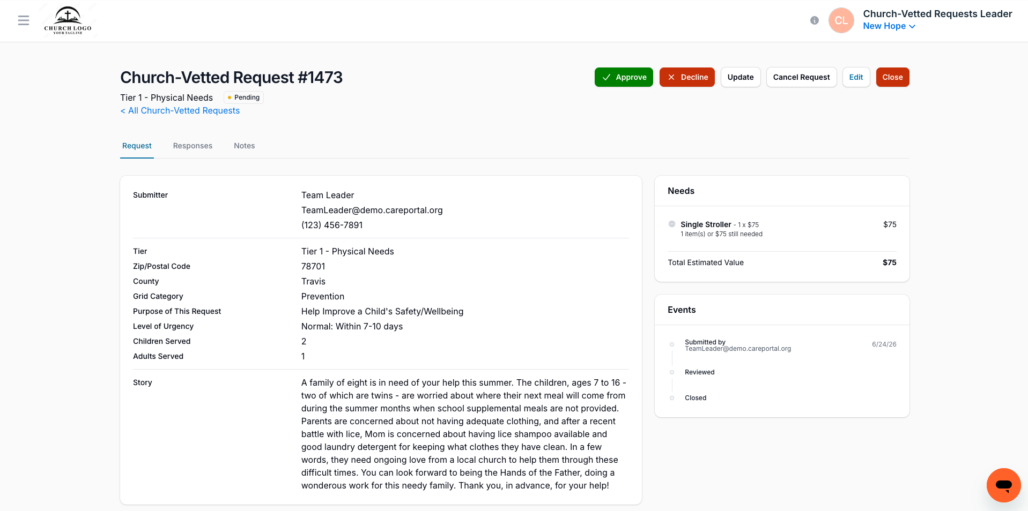Edit this church-vetted request

[x=856, y=77]
